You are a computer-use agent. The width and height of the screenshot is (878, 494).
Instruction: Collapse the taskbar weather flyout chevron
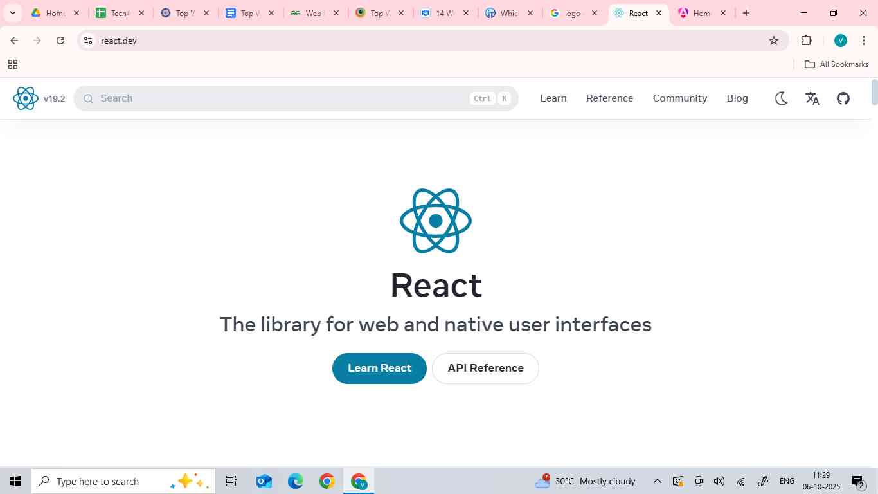click(x=657, y=481)
